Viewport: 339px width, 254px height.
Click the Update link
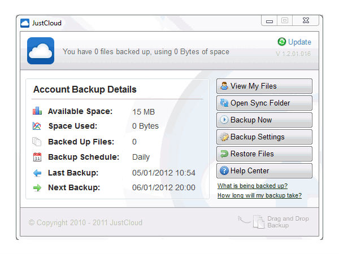(299, 42)
